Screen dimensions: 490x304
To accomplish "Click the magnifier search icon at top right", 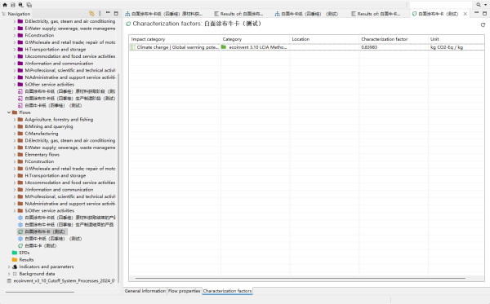I will click(479, 5).
